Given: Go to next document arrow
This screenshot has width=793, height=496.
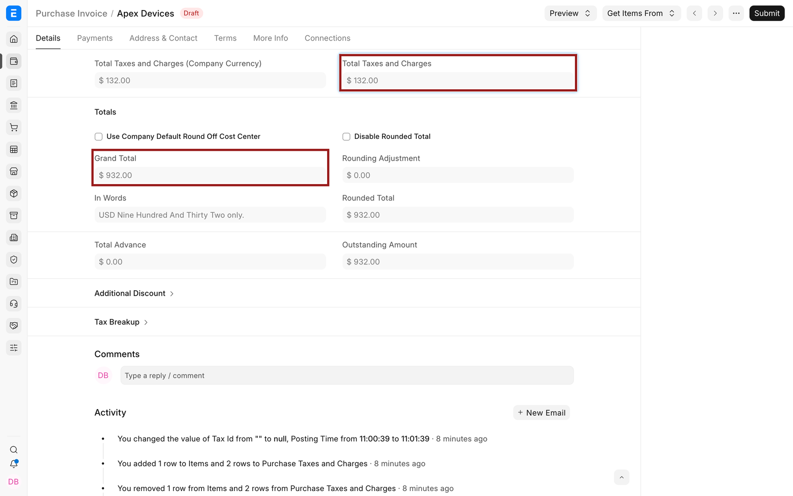Looking at the screenshot, I should click(715, 13).
